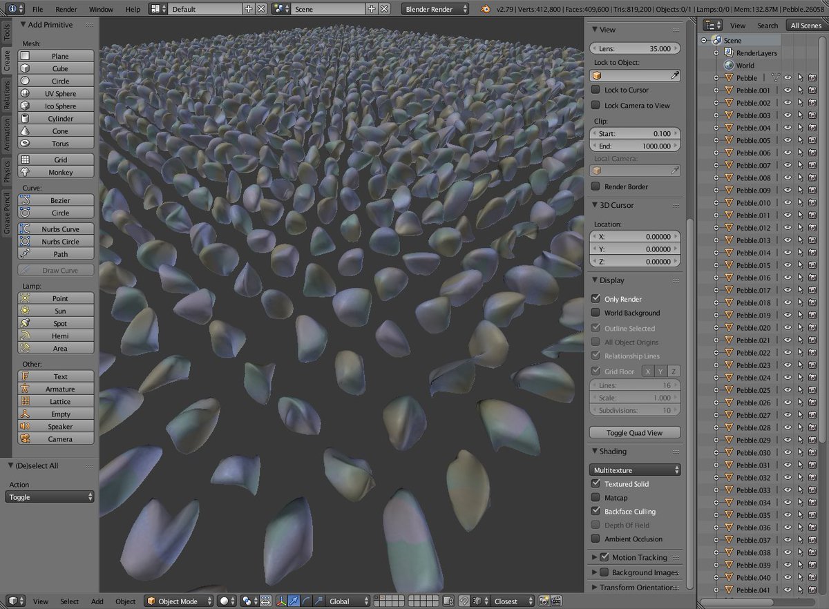This screenshot has width=829, height=609.
Task: Enable World Background checkbox
Action: pyautogui.click(x=596, y=313)
